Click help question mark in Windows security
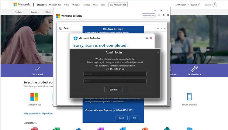This screenshot has height=130, width=228. click(168, 15)
